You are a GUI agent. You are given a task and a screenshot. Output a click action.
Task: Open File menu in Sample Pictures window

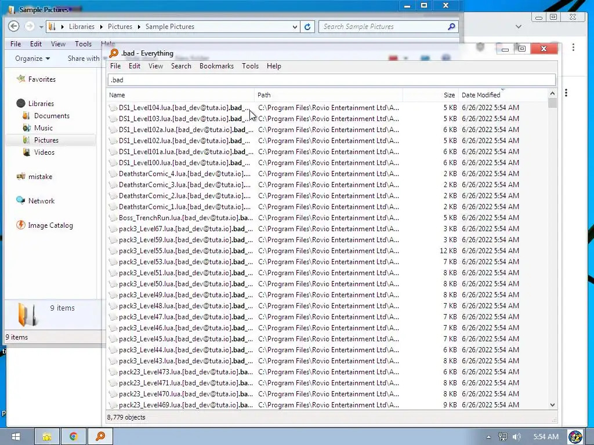tap(16, 44)
